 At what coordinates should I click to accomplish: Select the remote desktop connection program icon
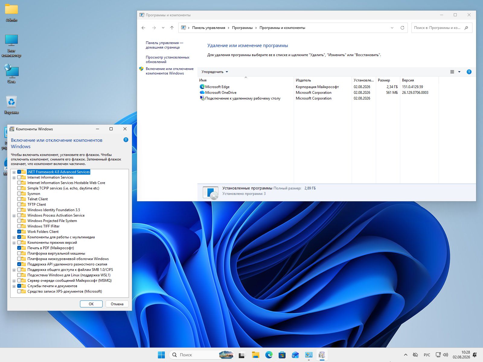[202, 98]
